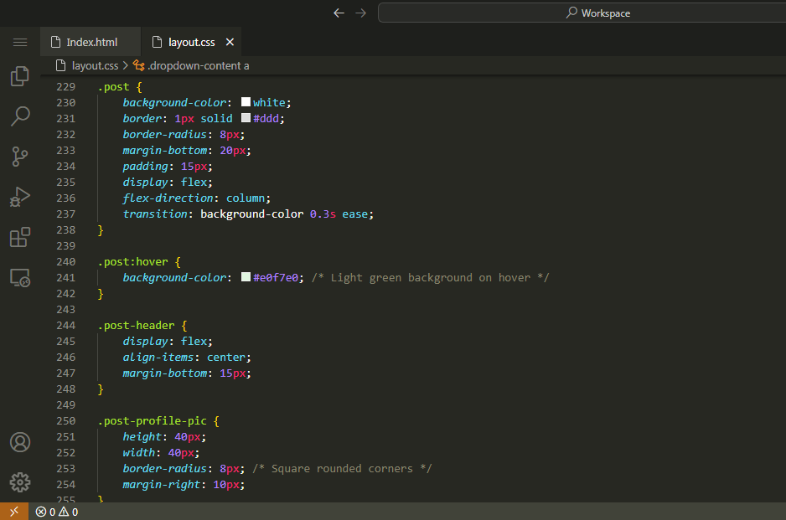The image size is (786, 520).
Task: Switch to the Index.html tab
Action: 91,42
